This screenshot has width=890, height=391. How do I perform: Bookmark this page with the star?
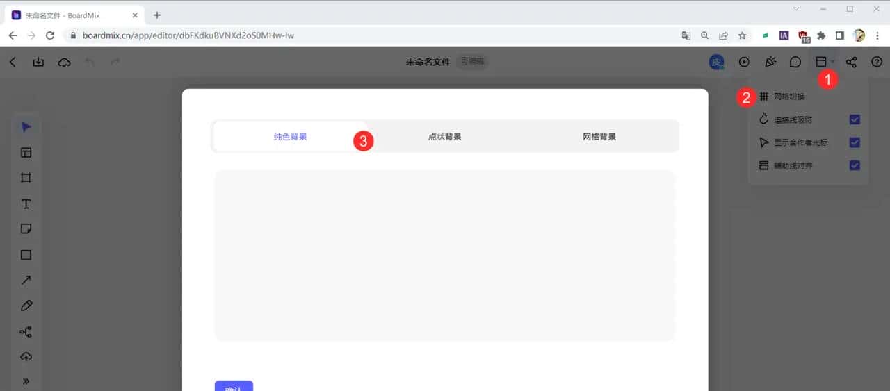742,35
